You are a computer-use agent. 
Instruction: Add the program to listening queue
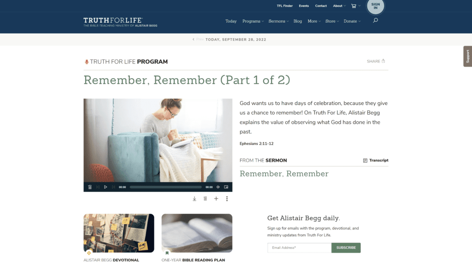[x=205, y=199]
